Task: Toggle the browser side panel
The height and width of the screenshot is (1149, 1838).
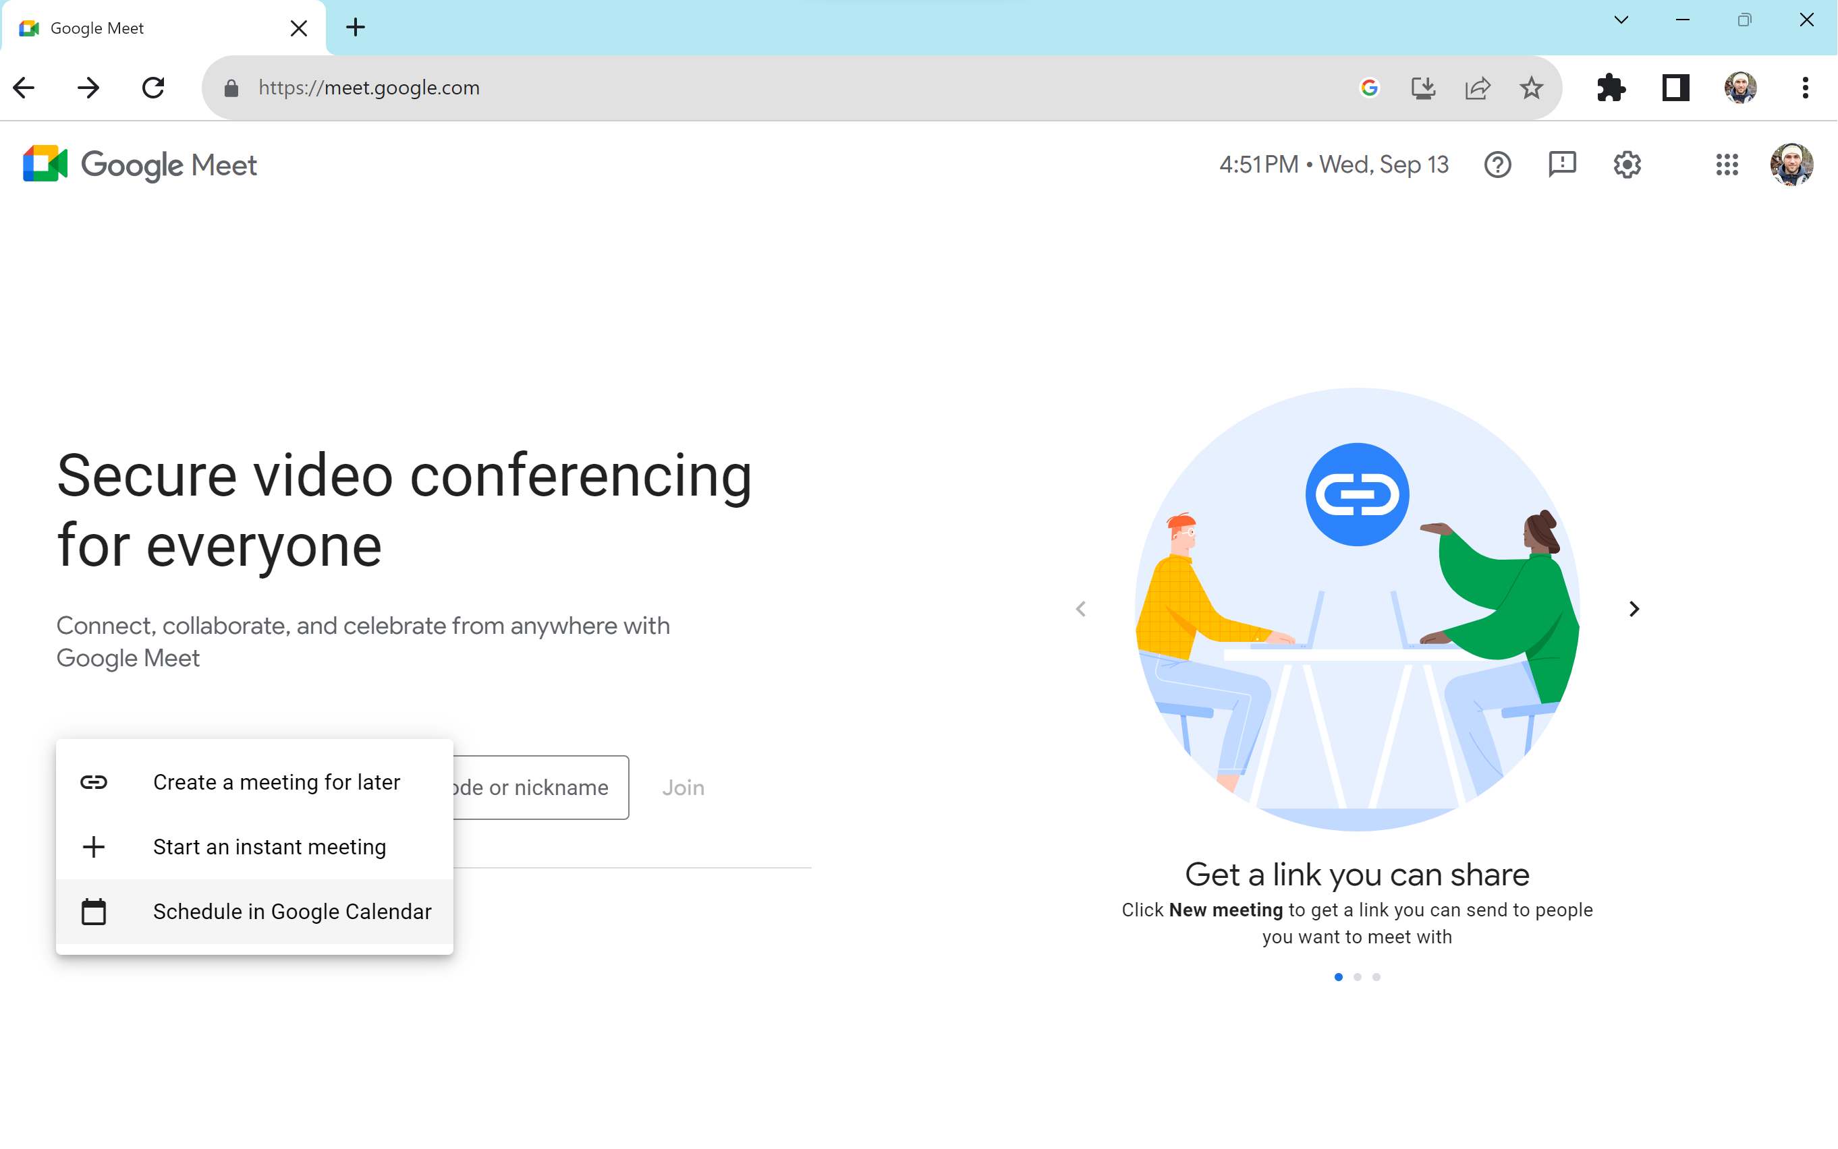Action: point(1676,88)
